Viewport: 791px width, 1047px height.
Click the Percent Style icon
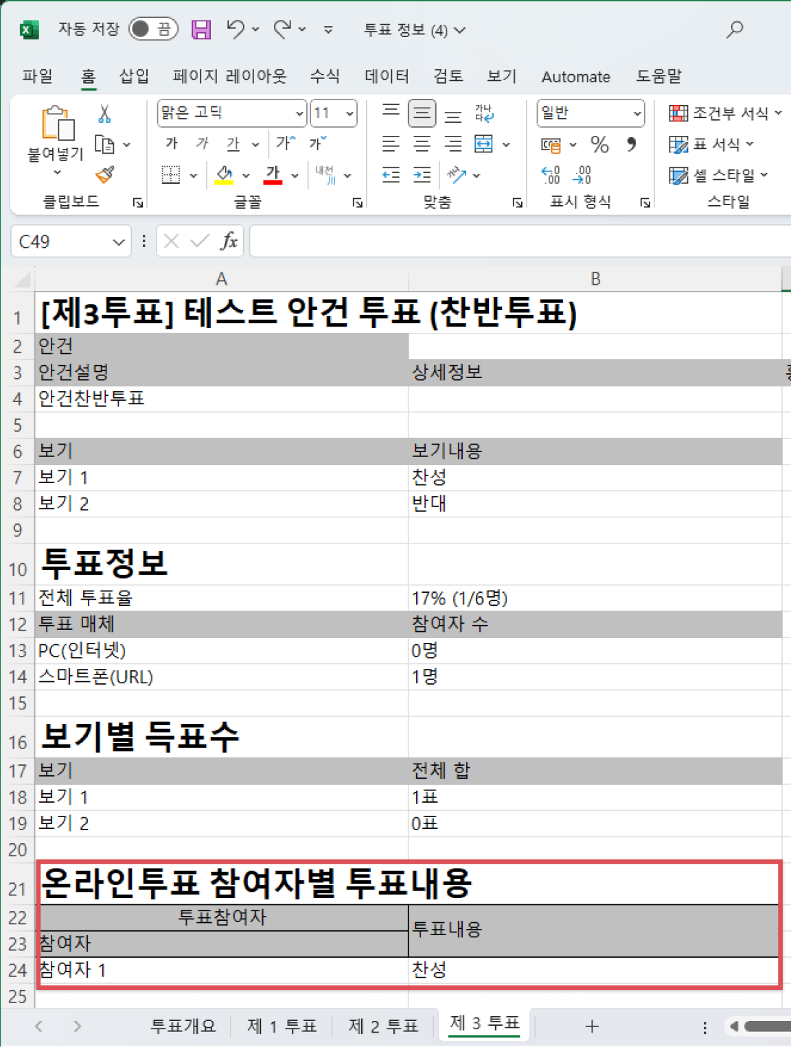(x=599, y=144)
